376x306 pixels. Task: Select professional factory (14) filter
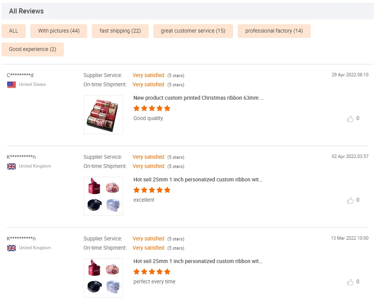click(274, 31)
